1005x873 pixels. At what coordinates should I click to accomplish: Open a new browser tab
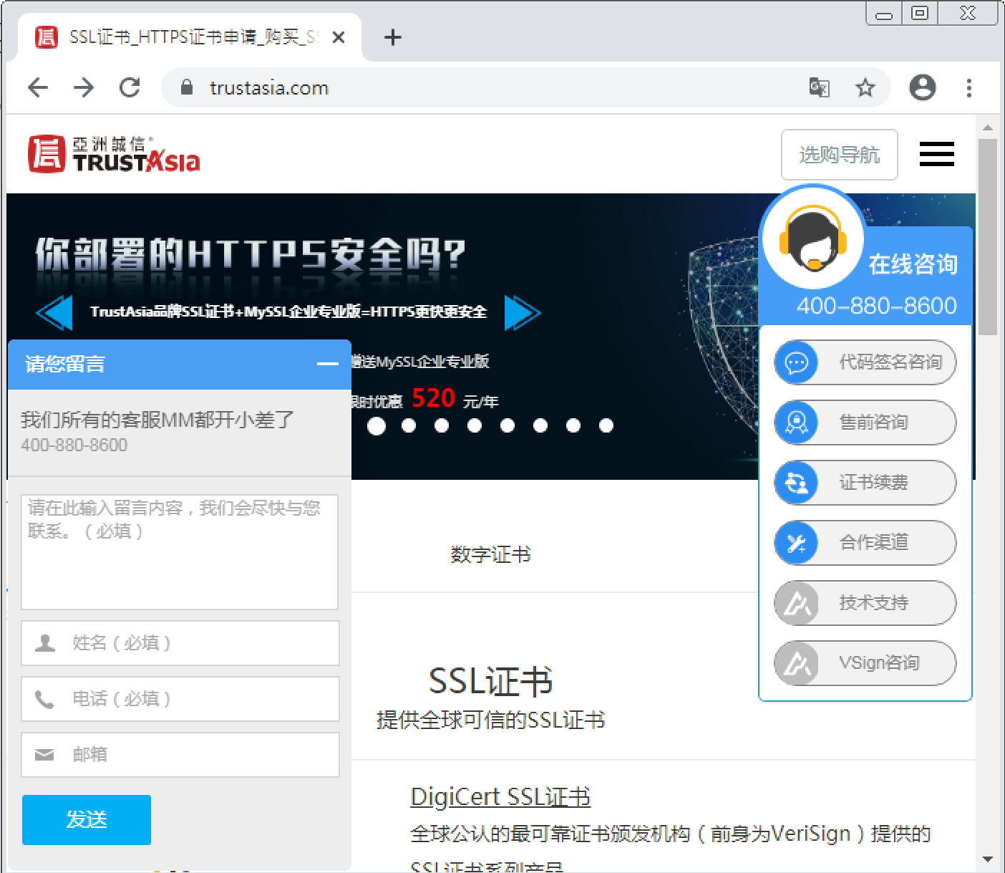click(x=393, y=37)
